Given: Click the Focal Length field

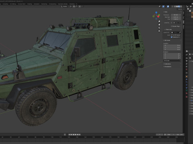Looking at the screenshot, I should pyautogui.click(x=176, y=15).
